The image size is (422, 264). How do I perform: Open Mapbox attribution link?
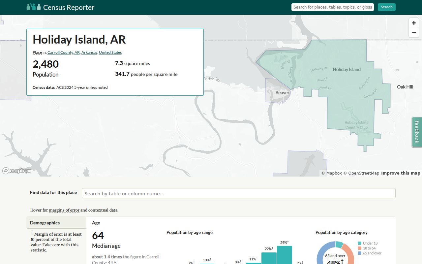point(331,173)
